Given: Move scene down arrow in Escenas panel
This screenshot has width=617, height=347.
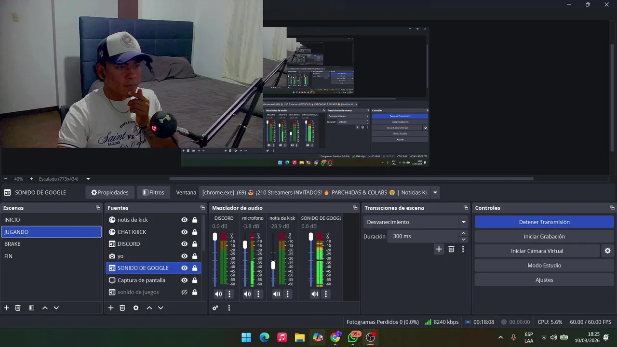Looking at the screenshot, I should (56, 308).
